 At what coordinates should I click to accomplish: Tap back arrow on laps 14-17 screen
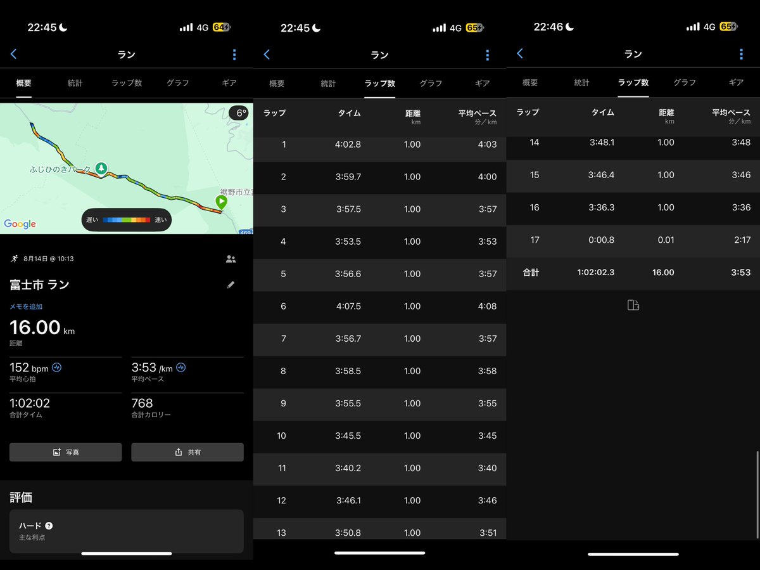point(520,54)
